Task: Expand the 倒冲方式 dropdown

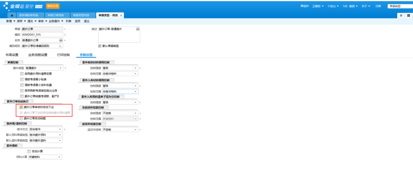Action: click(60, 129)
